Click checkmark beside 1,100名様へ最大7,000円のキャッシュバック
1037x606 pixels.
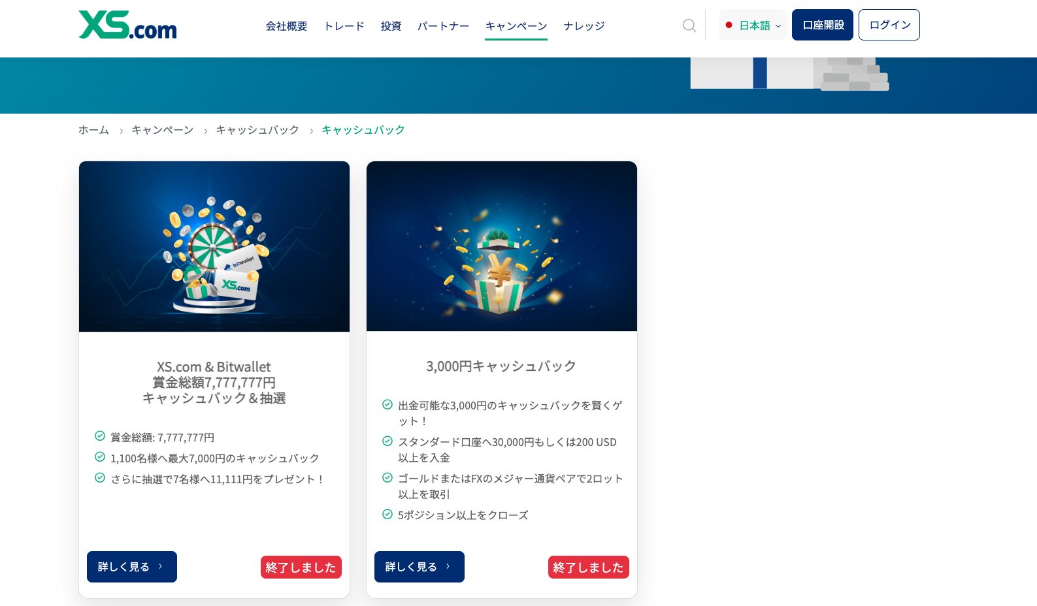100,457
